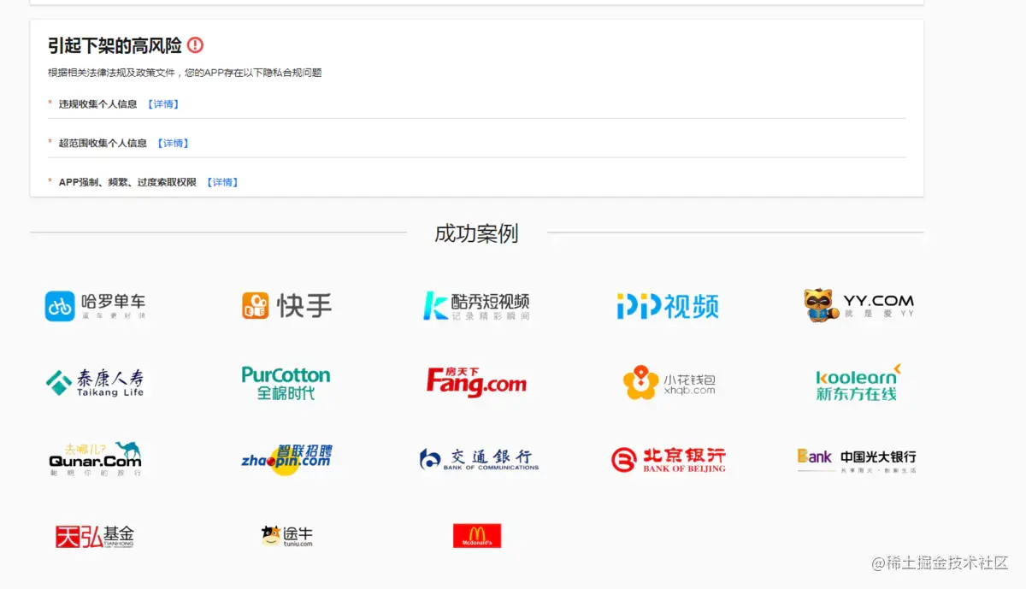Image resolution: width=1026 pixels, height=589 pixels.
Task: Click the PurCotton 全棉时代 logo
Action: [286, 383]
